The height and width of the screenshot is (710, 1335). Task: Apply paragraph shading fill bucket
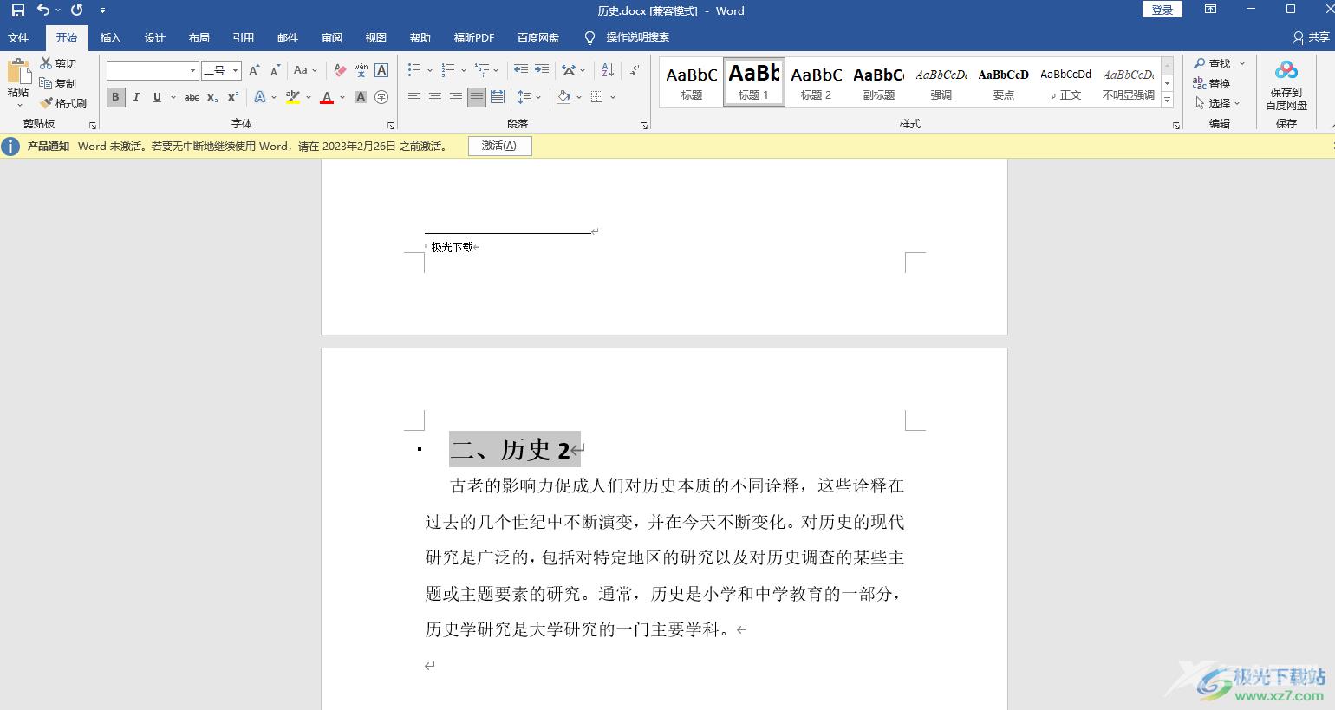(563, 97)
